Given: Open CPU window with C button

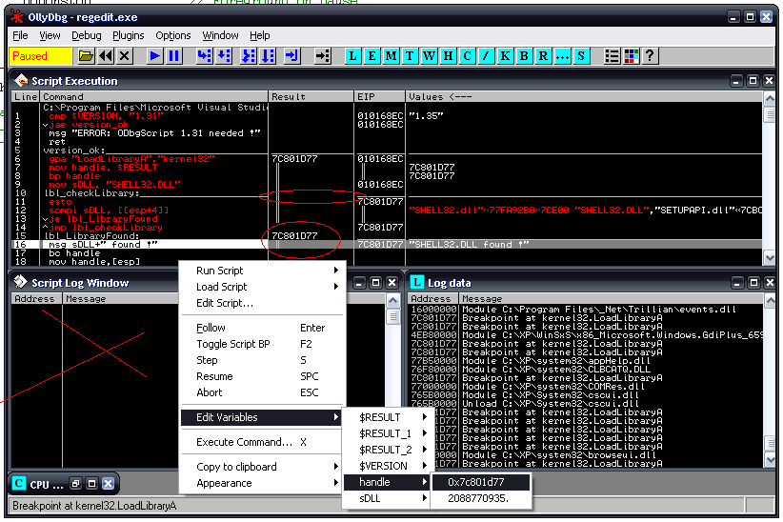Looking at the screenshot, I should [467, 56].
